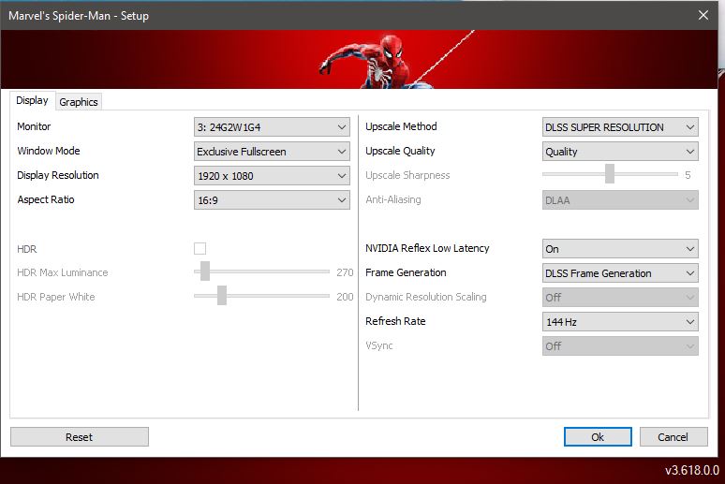Screen dimensions: 725x484
Task: Click the Window Mode label
Action: [x=49, y=151]
